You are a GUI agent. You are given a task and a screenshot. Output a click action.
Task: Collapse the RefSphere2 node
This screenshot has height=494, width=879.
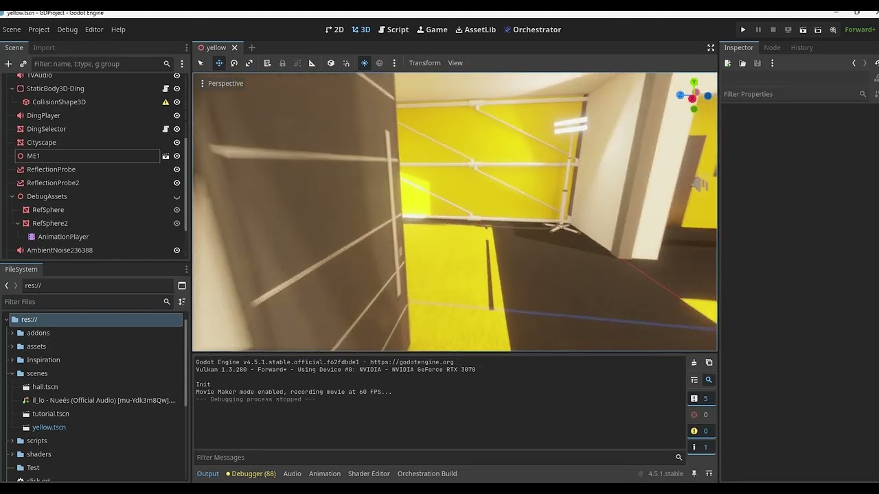(x=18, y=224)
